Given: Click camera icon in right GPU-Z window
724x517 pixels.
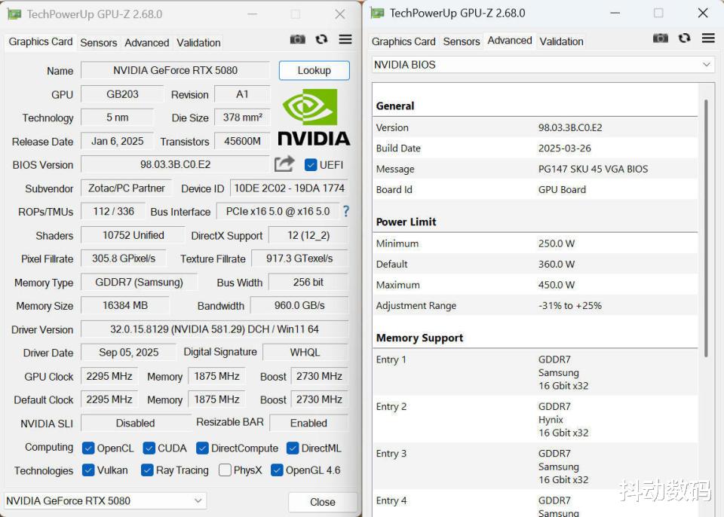Looking at the screenshot, I should (x=661, y=38).
